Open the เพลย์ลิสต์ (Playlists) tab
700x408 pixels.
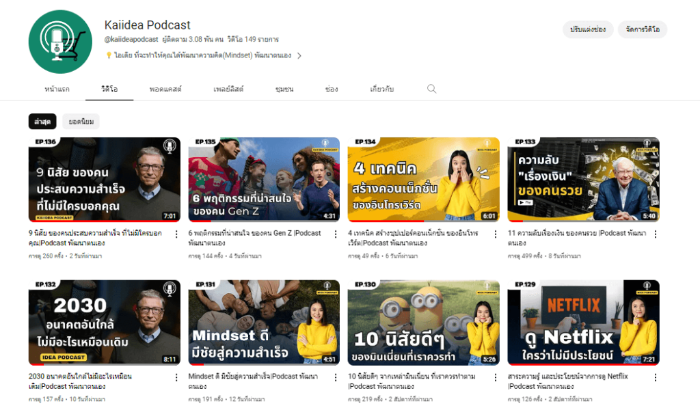point(228,90)
